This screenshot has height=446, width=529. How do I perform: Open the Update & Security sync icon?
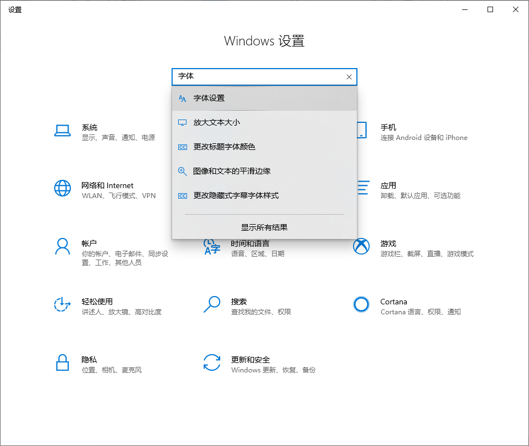click(212, 362)
